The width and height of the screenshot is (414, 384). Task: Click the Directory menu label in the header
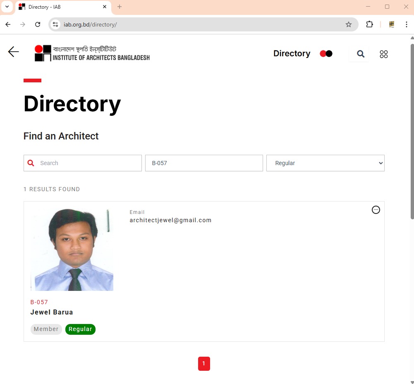(292, 53)
